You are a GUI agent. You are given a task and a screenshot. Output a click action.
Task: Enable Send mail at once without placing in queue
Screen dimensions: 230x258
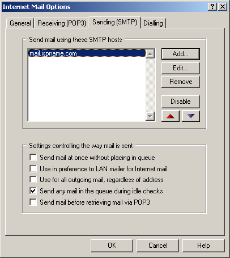click(x=33, y=157)
